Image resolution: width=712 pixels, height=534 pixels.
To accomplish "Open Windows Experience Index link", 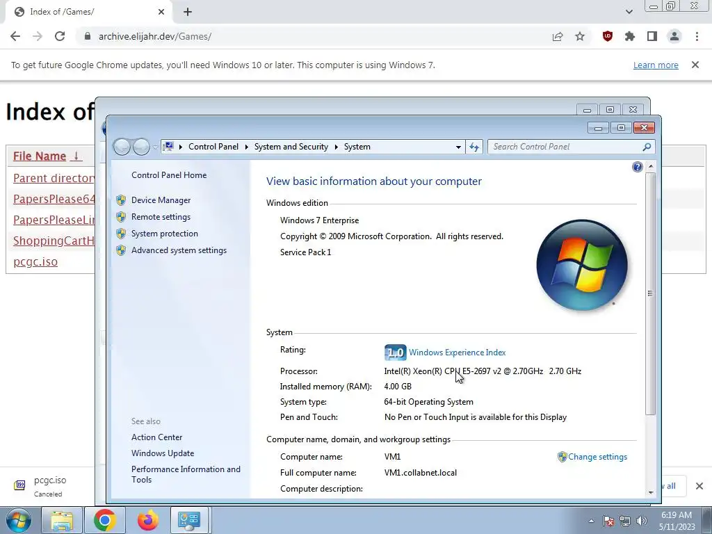I will point(457,353).
